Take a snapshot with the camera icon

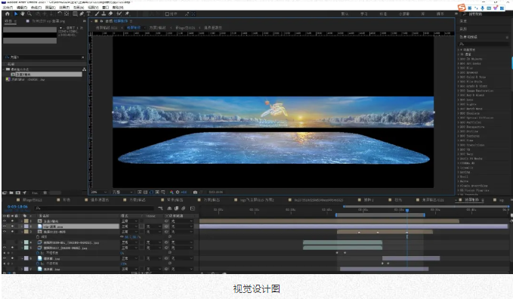click(x=195, y=192)
